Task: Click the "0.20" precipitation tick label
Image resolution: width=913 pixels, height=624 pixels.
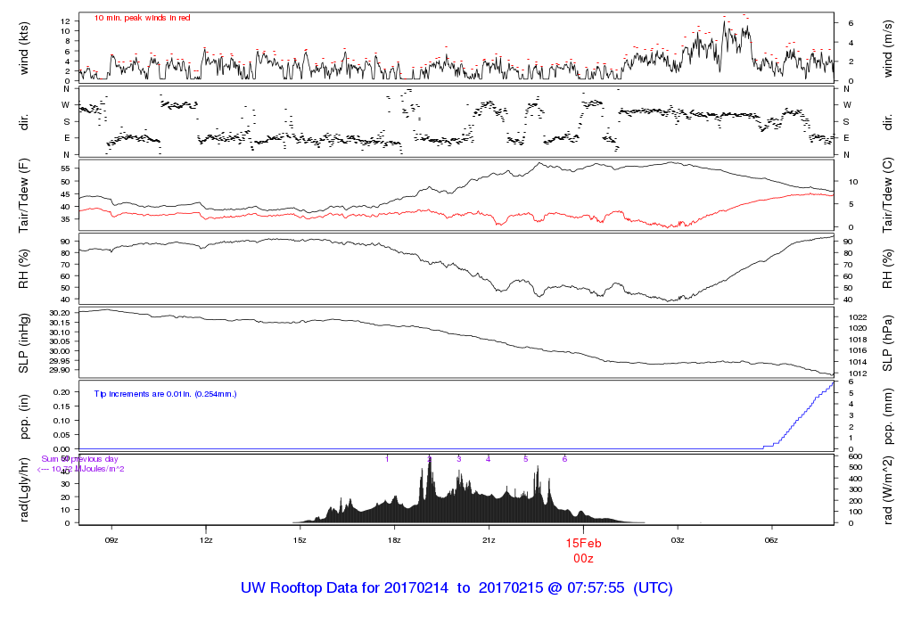Action: [x=62, y=392]
